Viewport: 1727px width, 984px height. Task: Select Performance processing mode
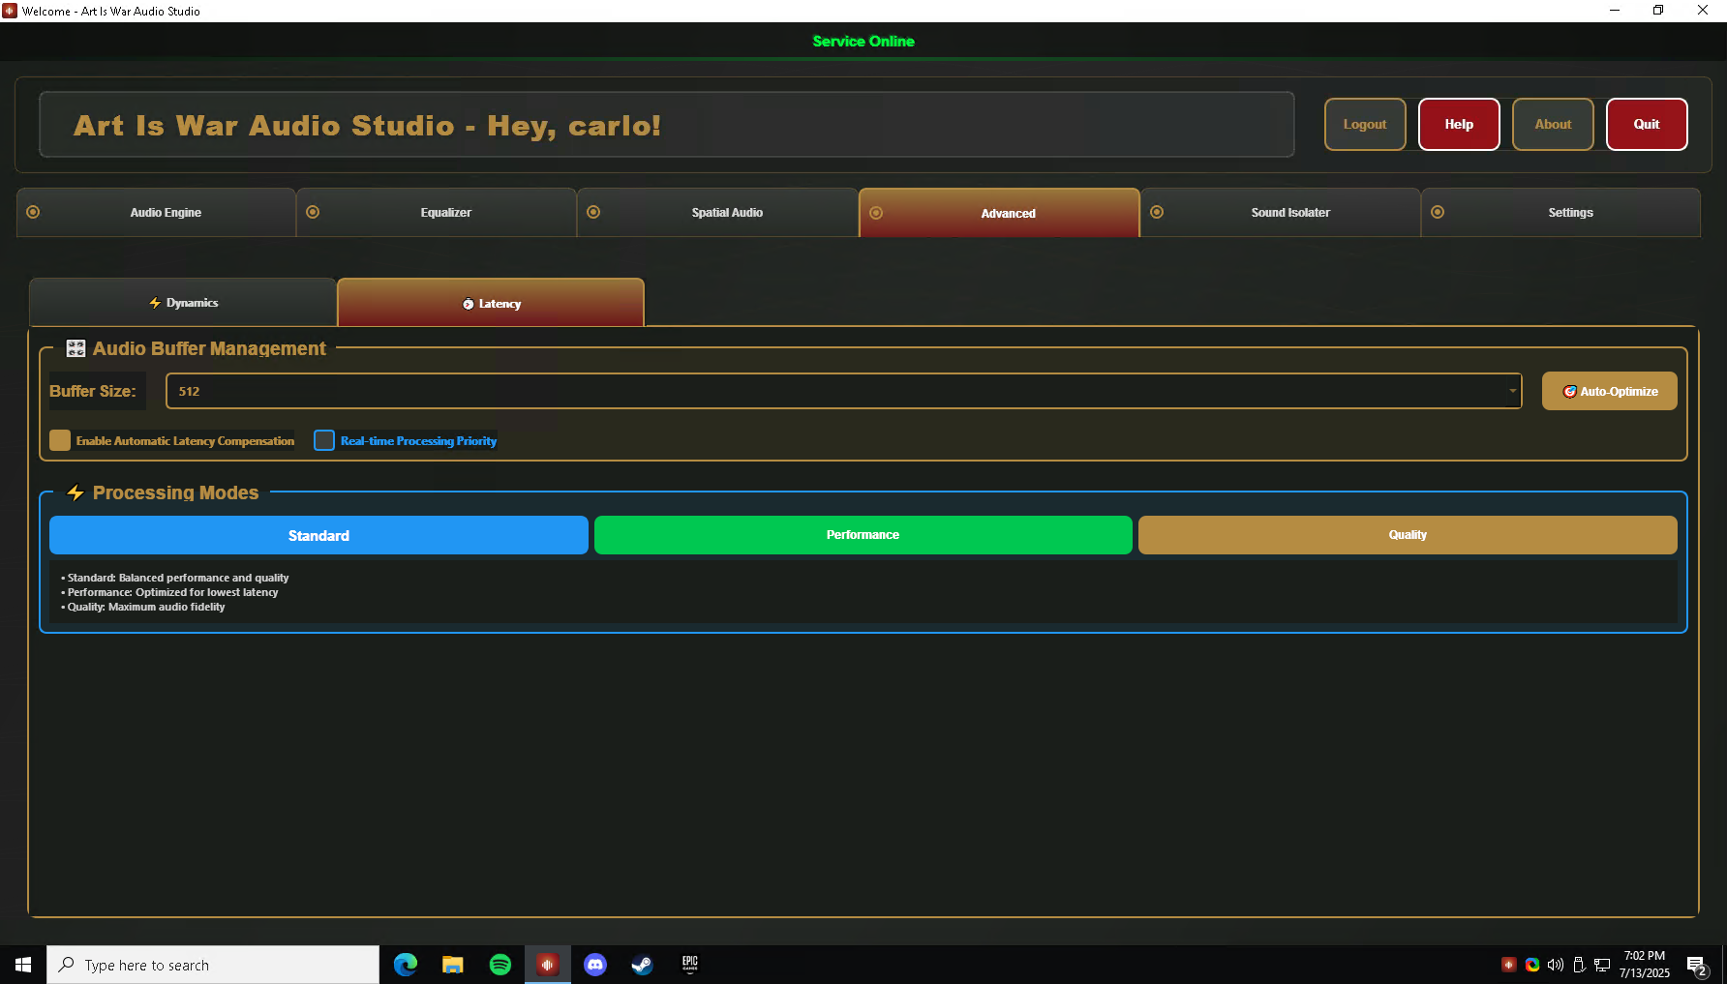(x=863, y=535)
